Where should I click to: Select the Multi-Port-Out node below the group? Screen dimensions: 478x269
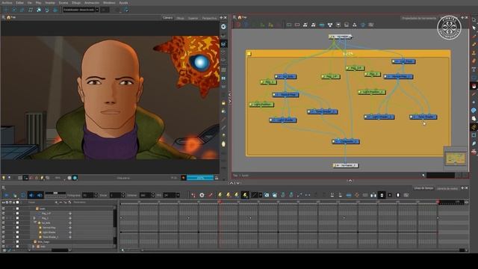tap(345, 165)
